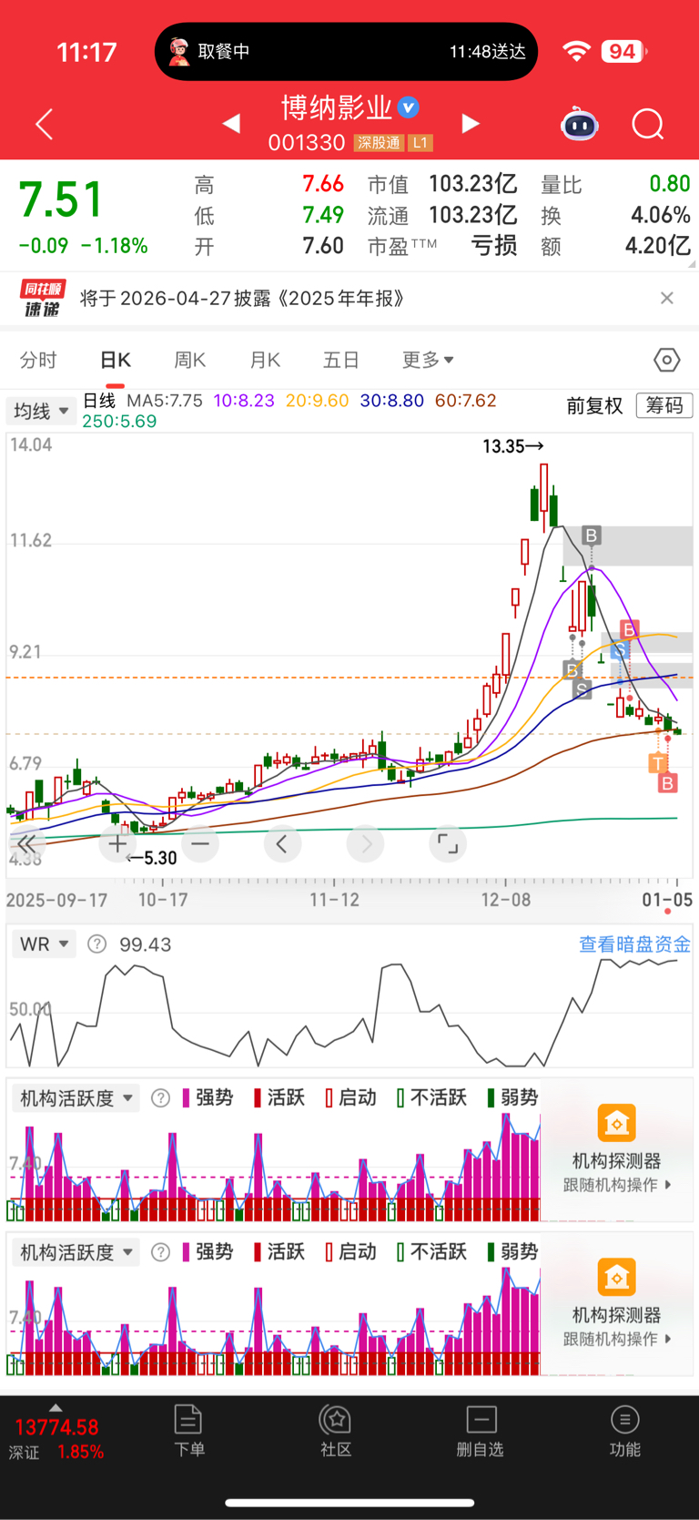Switch to previous stock with left triangle
The height and width of the screenshot is (1520, 699).
231,123
